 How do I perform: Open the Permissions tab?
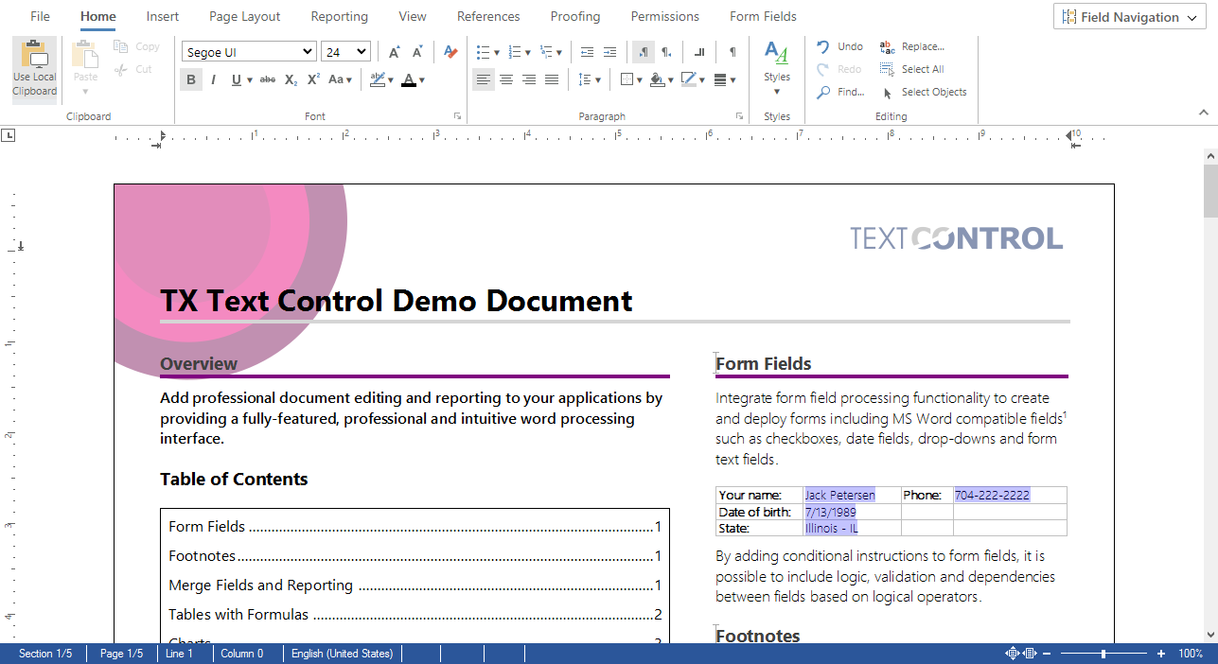pos(665,16)
